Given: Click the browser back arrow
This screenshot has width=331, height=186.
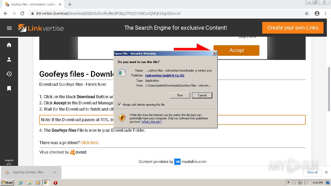Looking at the screenshot, I should click(x=6, y=13).
